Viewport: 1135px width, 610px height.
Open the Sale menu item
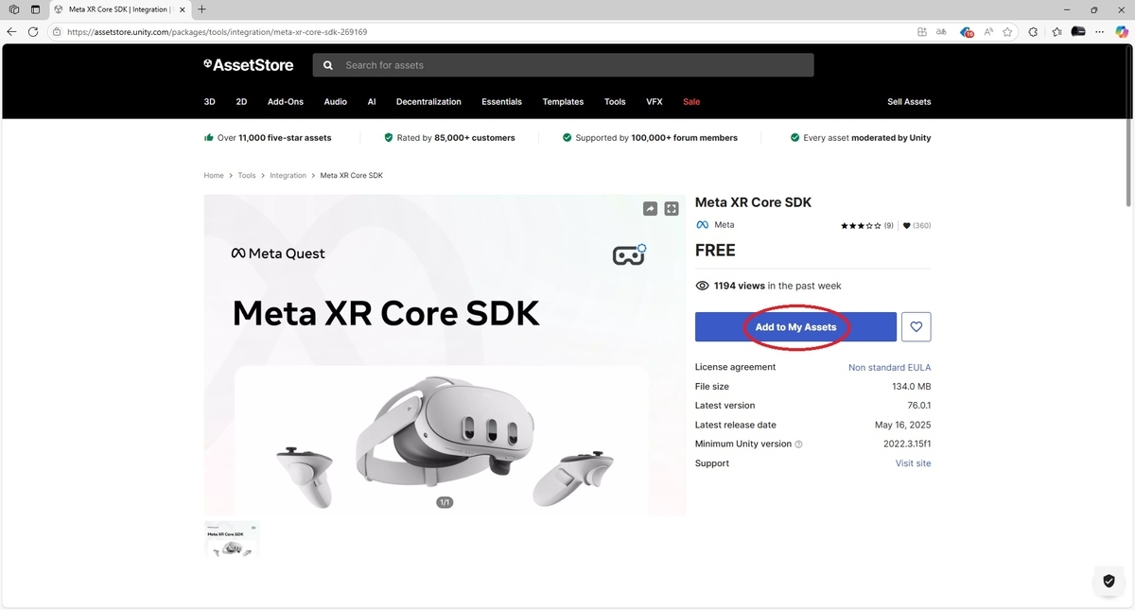coord(690,101)
